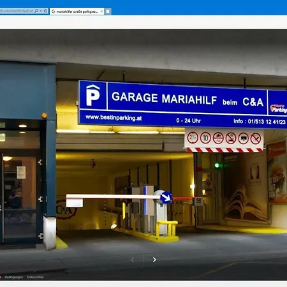
Task: Show the next photo with right arrow
Action: [x=154, y=260]
